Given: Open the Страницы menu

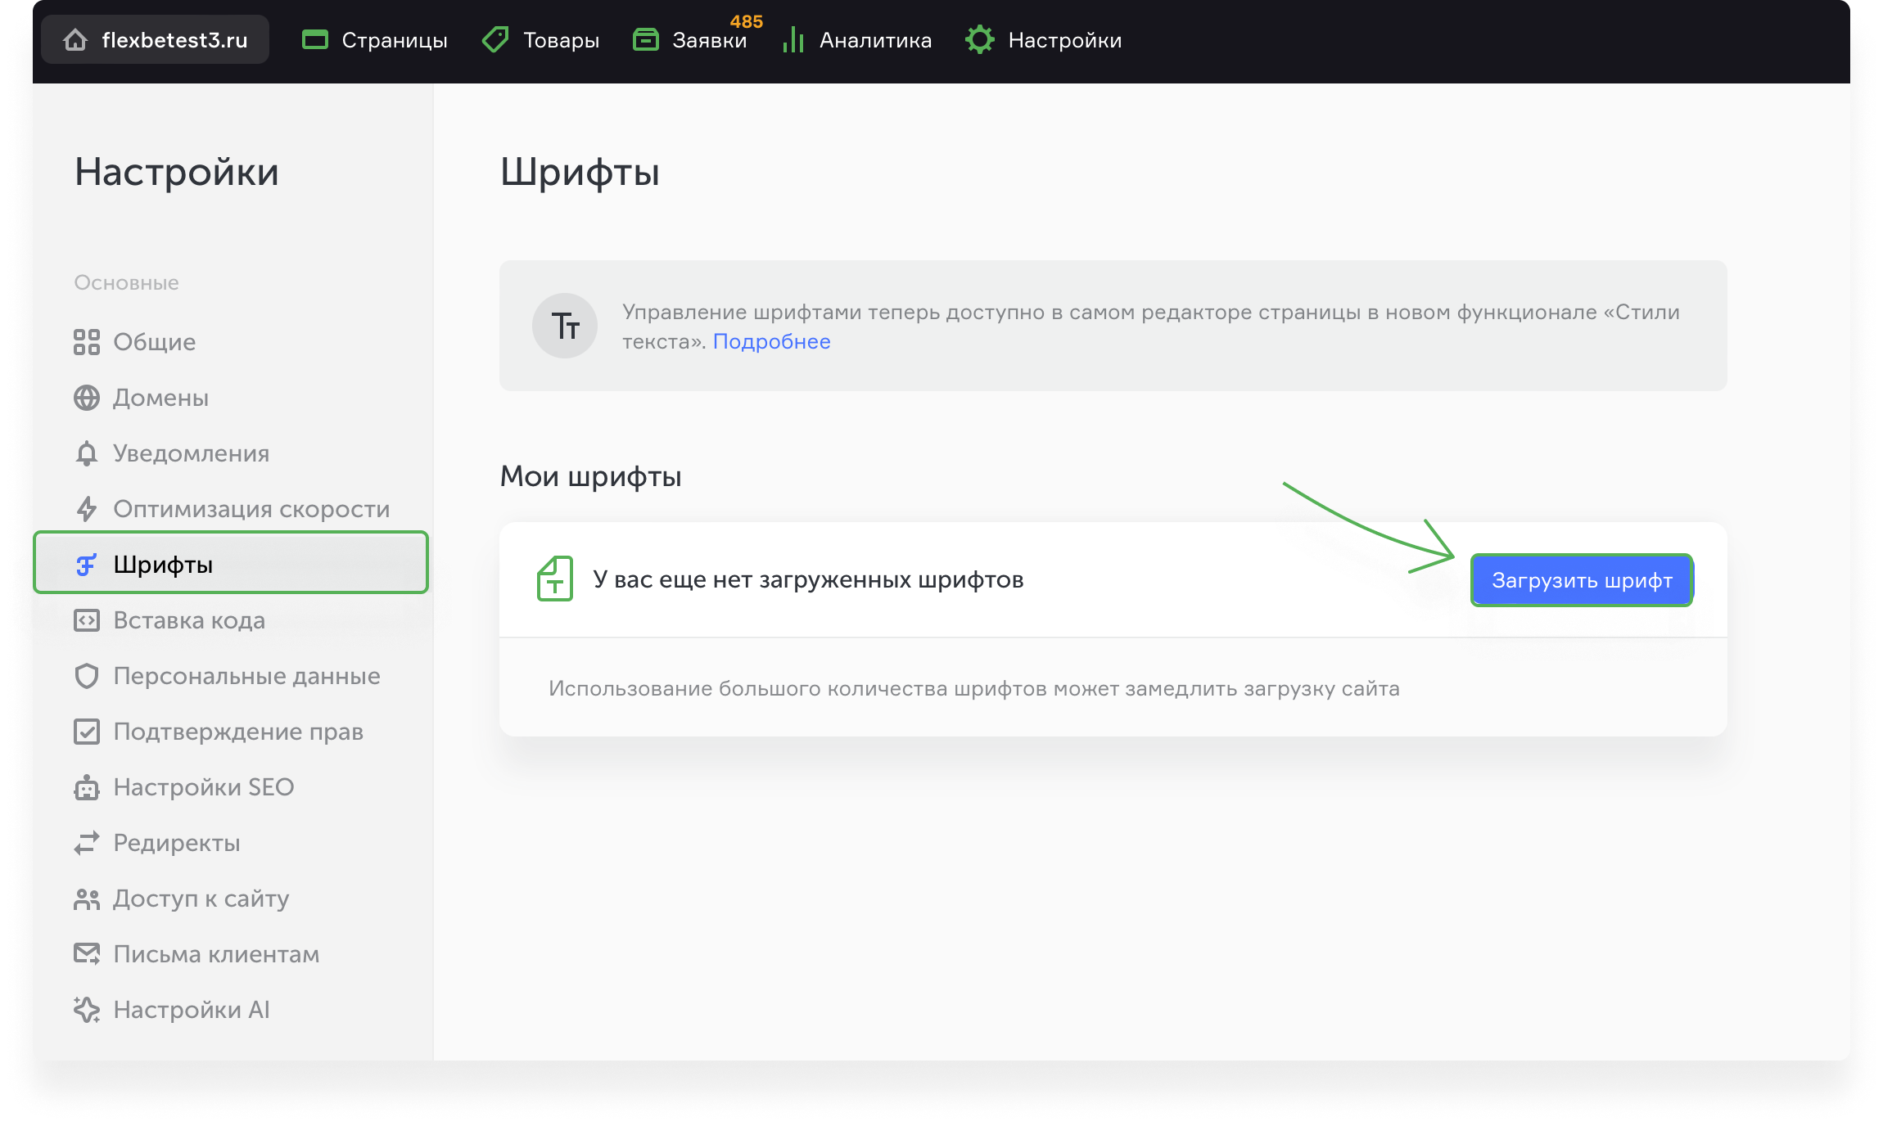Looking at the screenshot, I should click(375, 40).
